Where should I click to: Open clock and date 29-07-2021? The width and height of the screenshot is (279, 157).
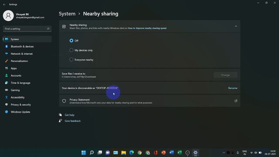pyautogui.click(x=270, y=153)
